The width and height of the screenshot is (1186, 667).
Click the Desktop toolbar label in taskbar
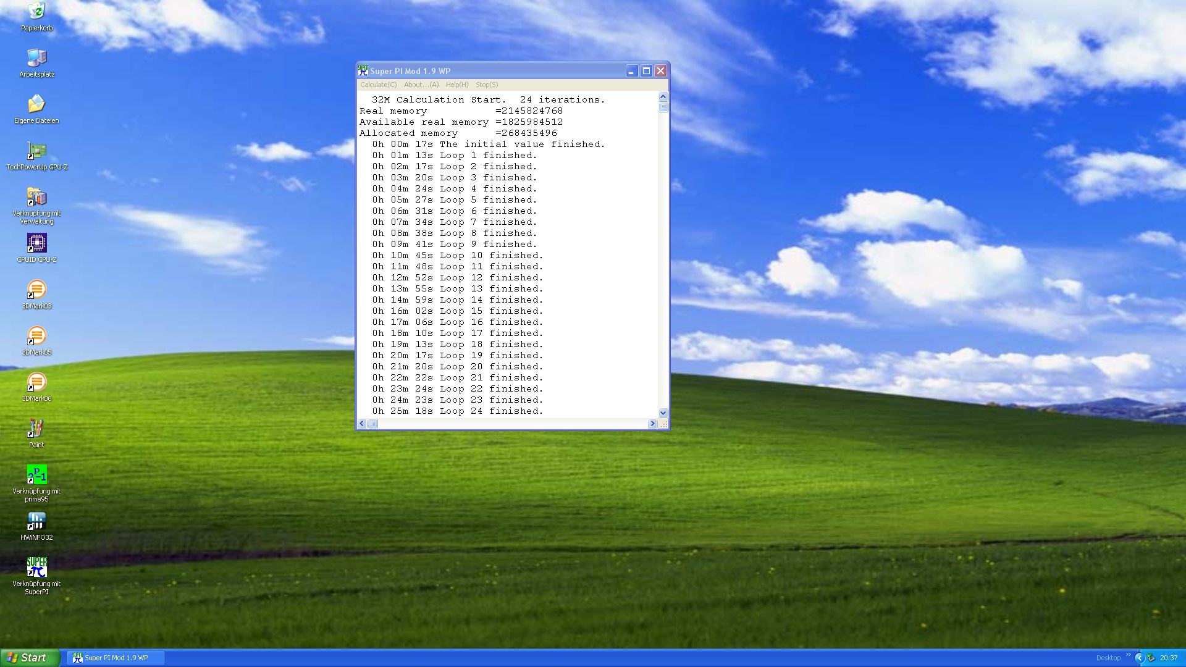pyautogui.click(x=1108, y=658)
